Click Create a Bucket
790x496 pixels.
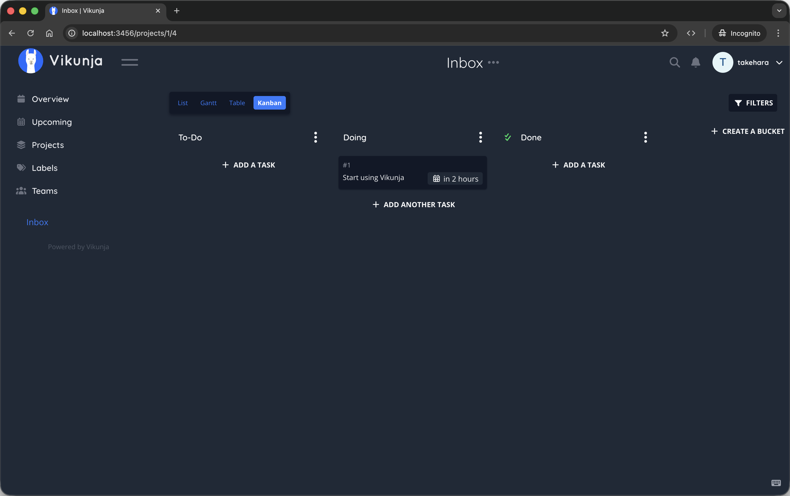[x=748, y=132]
